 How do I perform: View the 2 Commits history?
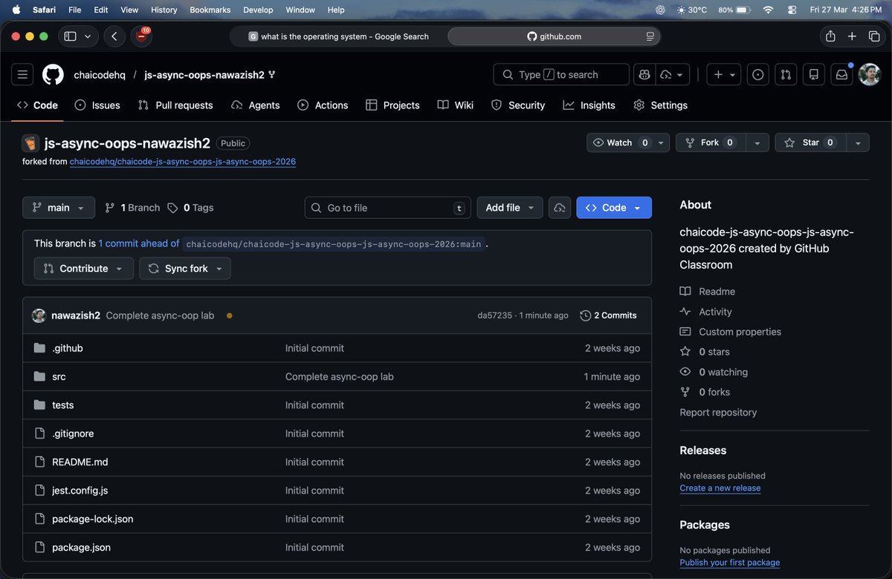[608, 315]
